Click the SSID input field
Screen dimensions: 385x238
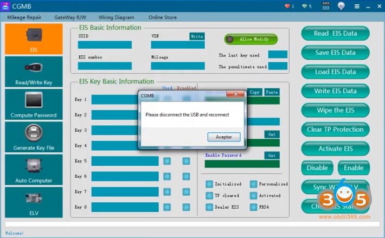coord(105,45)
